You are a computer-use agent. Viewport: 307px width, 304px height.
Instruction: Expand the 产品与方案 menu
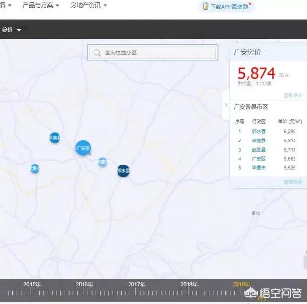(x=41, y=5)
